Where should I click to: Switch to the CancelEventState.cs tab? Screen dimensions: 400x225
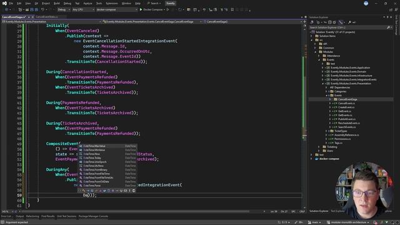(47, 17)
